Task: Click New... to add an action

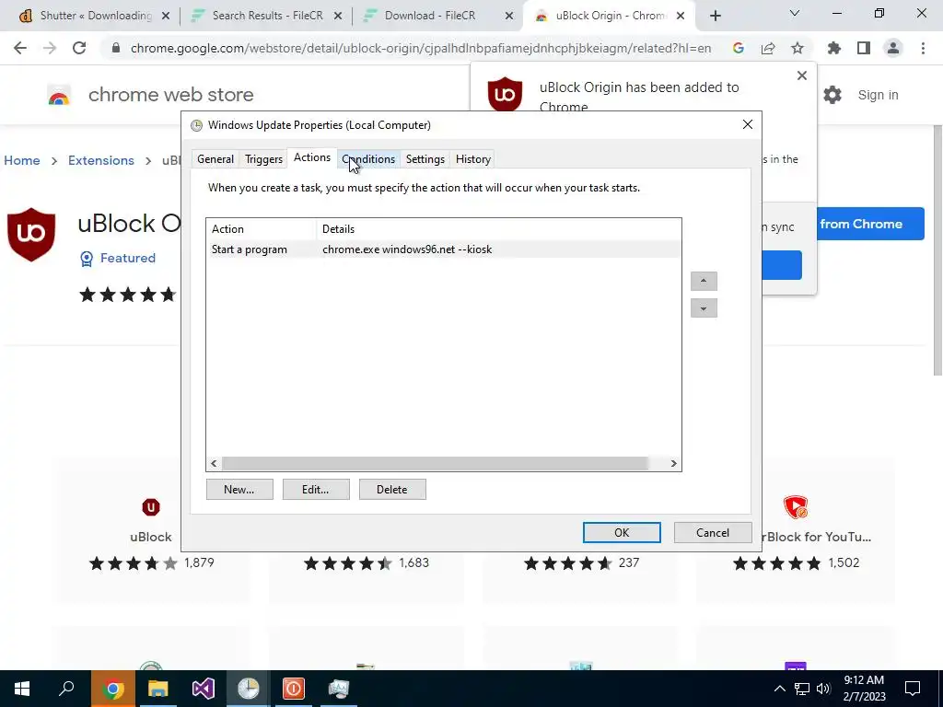Action: 239,490
